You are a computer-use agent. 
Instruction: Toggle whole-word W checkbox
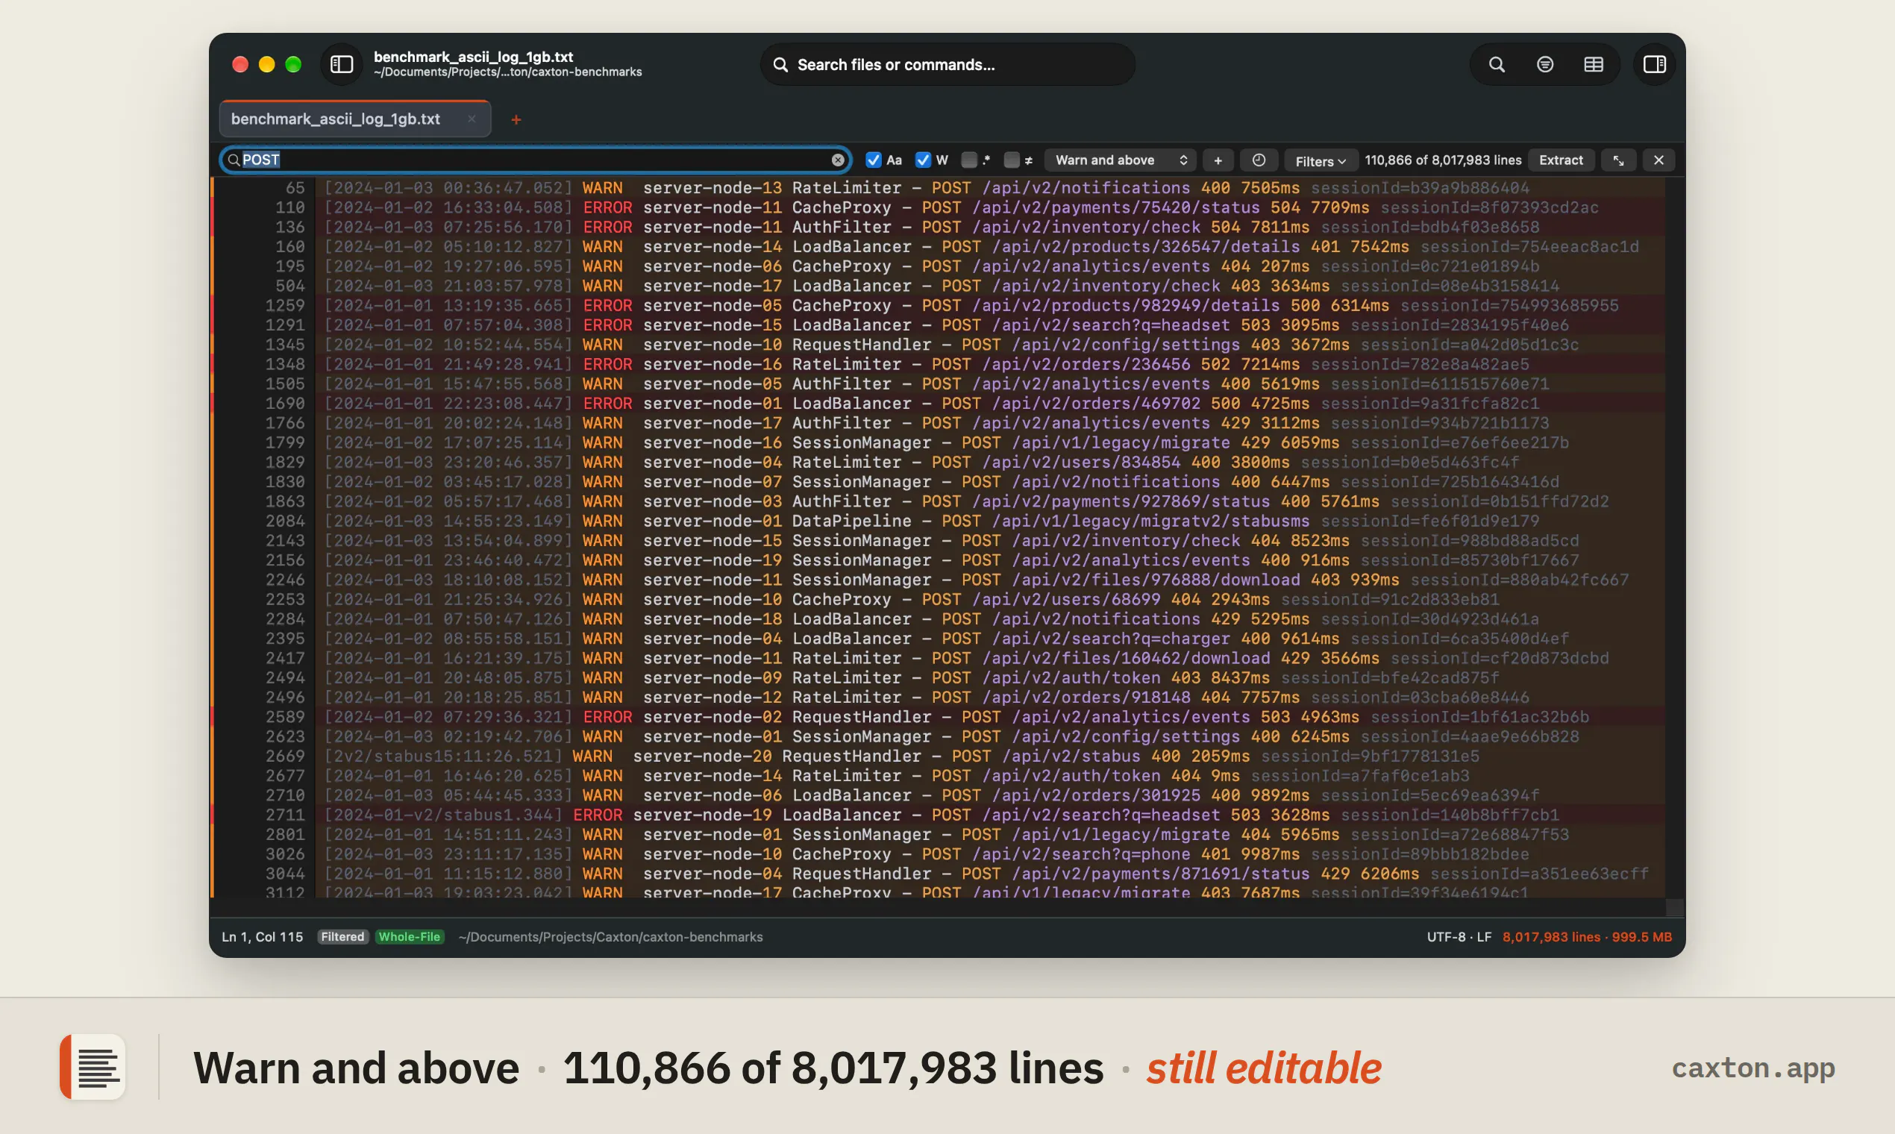tap(923, 160)
